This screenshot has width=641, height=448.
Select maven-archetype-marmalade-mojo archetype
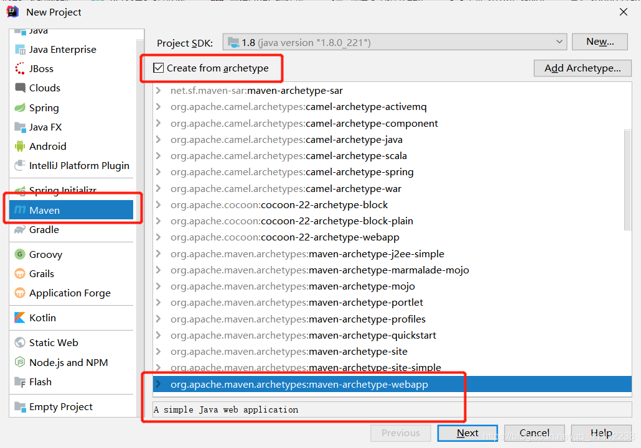(x=393, y=270)
